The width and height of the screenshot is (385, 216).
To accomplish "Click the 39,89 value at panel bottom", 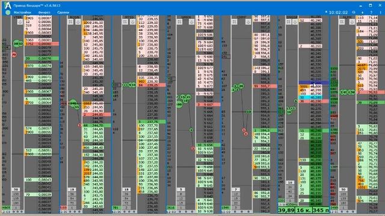I will [286, 211].
